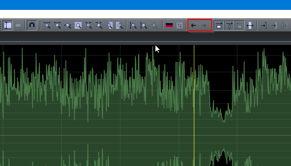
Task: Select the I-beam time selection tool
Action: point(8,25)
